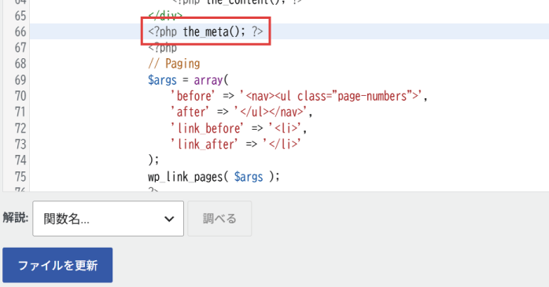Click the 調べる lookup button

click(x=219, y=219)
